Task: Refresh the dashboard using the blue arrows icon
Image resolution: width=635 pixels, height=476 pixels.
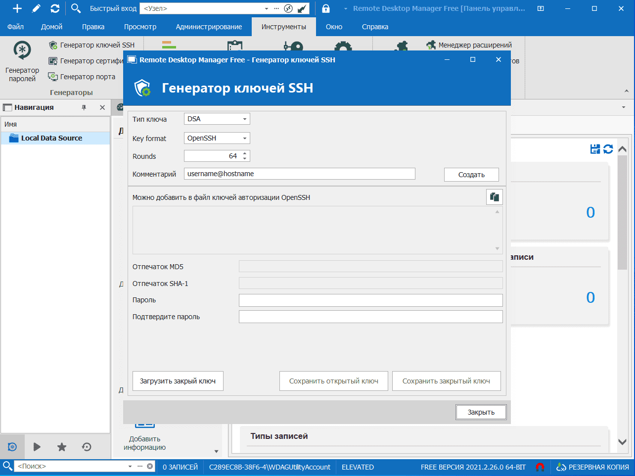Action: pos(608,149)
